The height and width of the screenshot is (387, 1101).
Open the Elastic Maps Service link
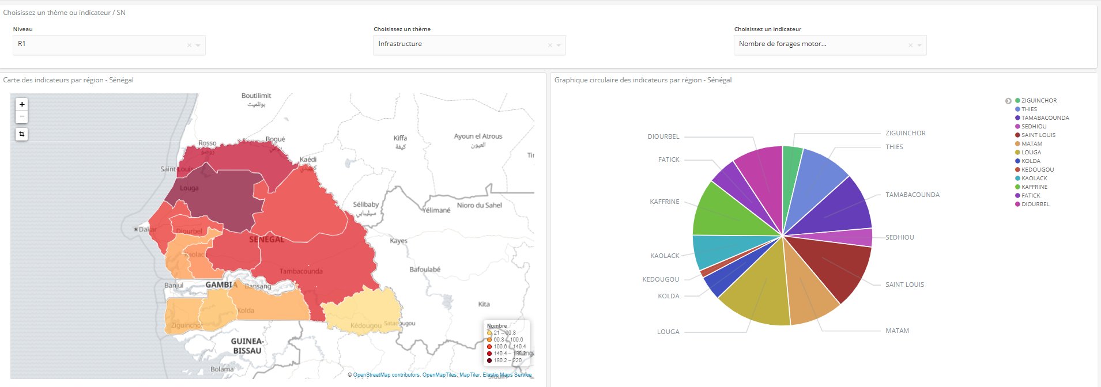click(x=507, y=375)
